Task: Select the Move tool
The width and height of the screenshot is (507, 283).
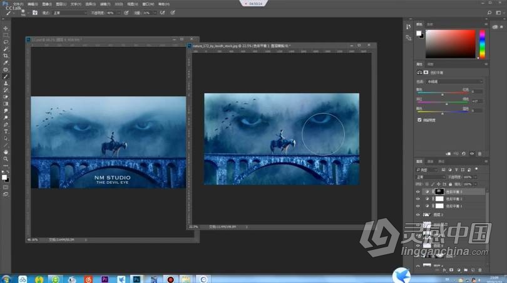Action: click(x=6, y=28)
